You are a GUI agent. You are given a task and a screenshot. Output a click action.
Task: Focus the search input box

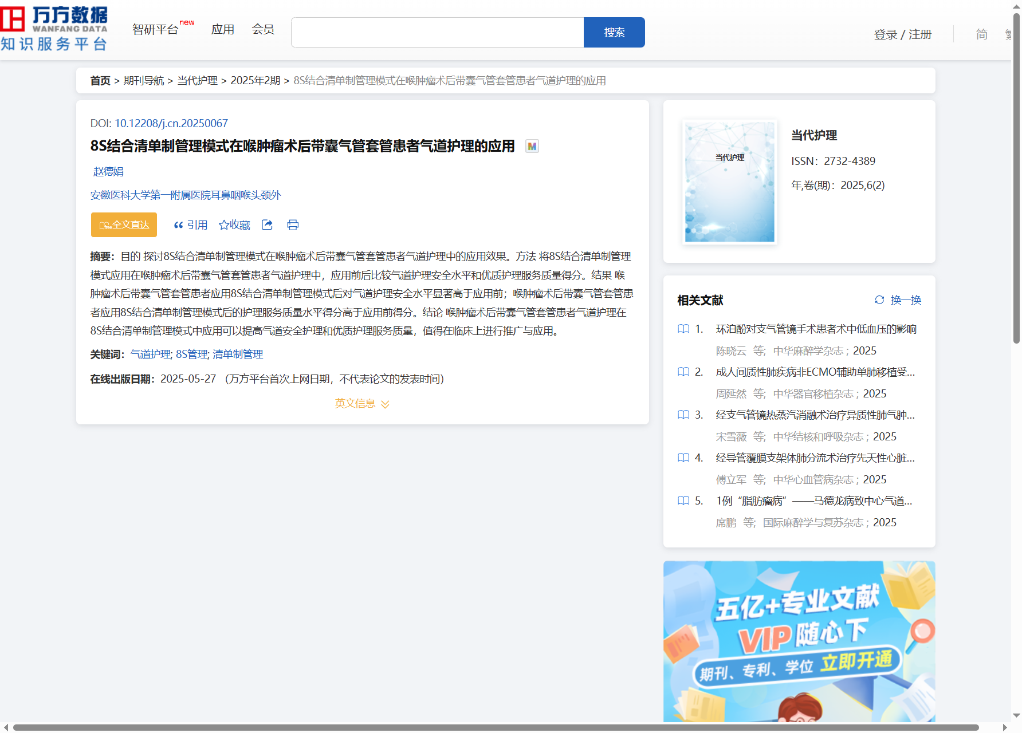[438, 32]
